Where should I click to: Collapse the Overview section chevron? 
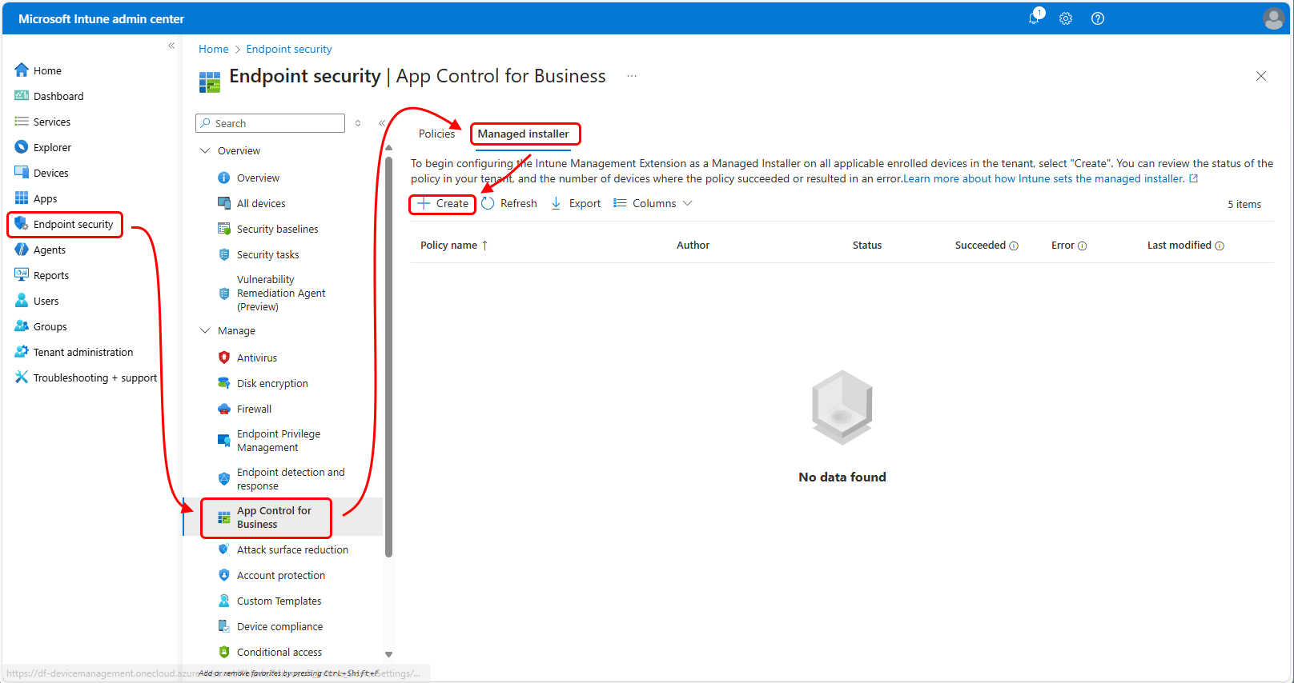coord(205,151)
